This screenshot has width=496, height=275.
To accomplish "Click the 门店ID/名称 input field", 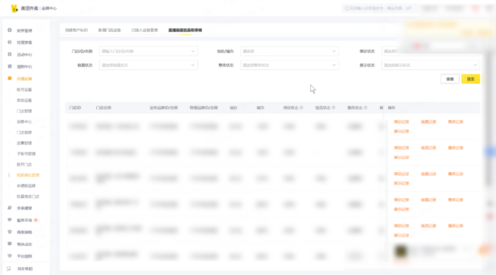I will click(x=145, y=51).
